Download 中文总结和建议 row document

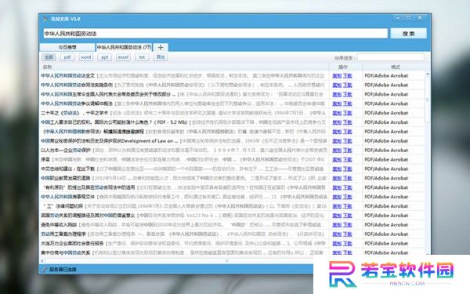tap(348, 169)
